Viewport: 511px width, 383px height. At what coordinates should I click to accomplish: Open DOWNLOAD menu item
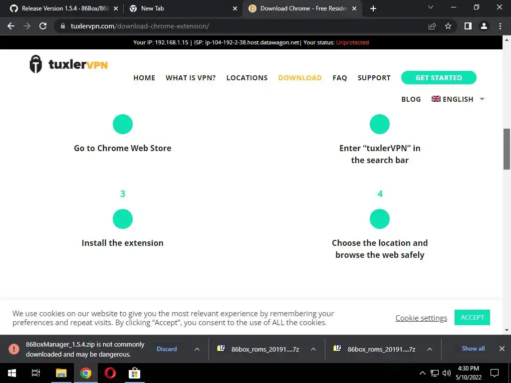click(300, 78)
